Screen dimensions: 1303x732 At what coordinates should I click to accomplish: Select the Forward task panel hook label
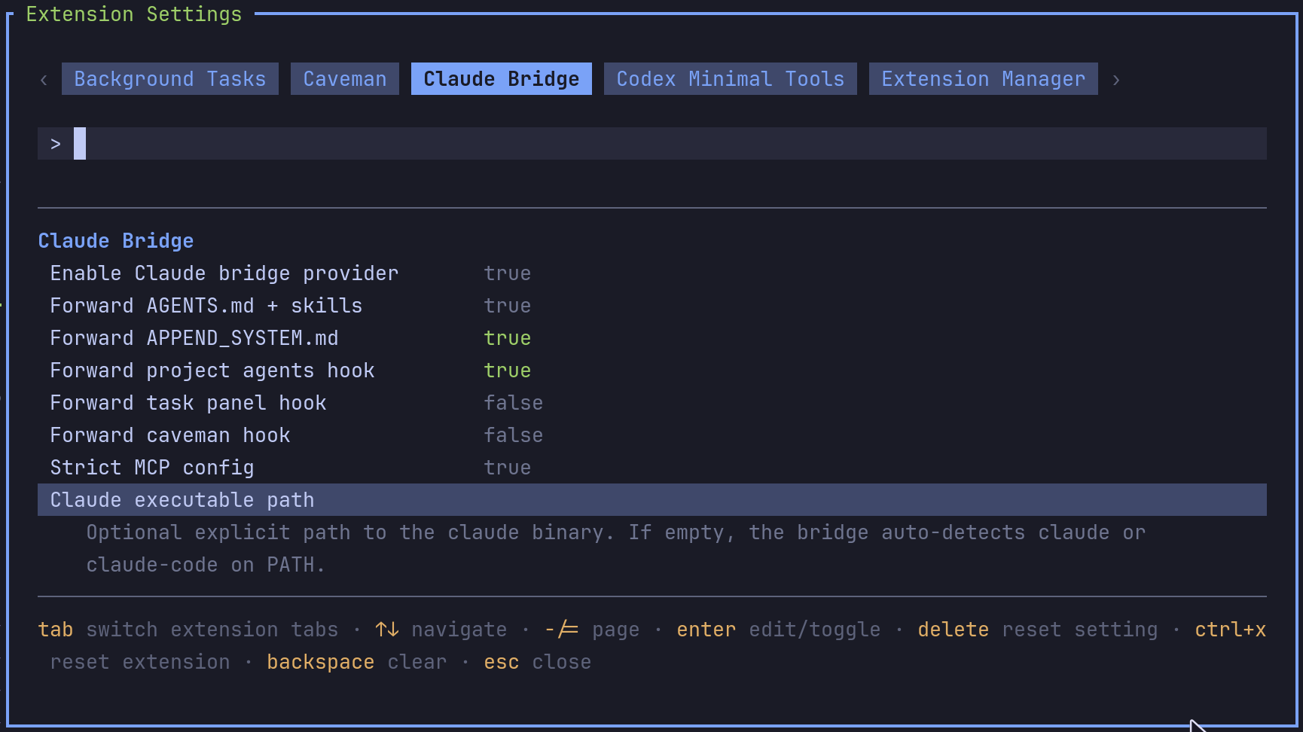coord(188,403)
